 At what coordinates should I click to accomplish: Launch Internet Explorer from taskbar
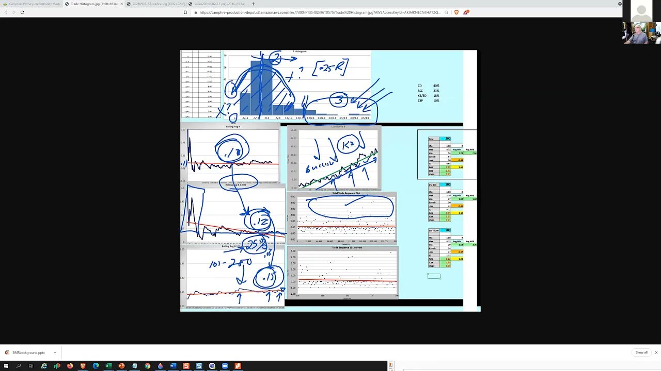coord(44,366)
